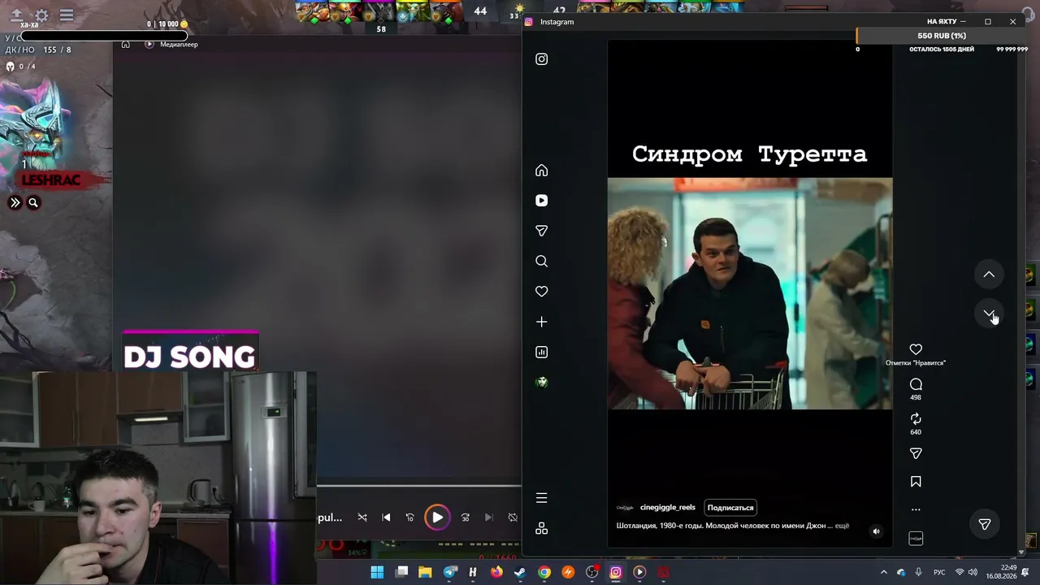The width and height of the screenshot is (1040, 585).
Task: Click the Instagram logo in the sidebar
Action: point(542,59)
